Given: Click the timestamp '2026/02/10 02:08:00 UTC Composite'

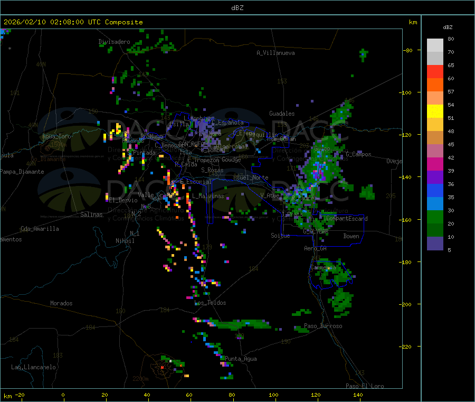Looking at the screenshot, I should (73, 22).
